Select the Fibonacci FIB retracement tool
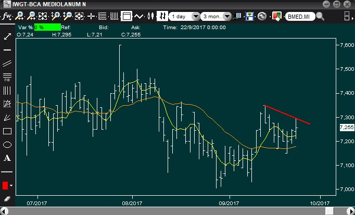 (7, 77)
